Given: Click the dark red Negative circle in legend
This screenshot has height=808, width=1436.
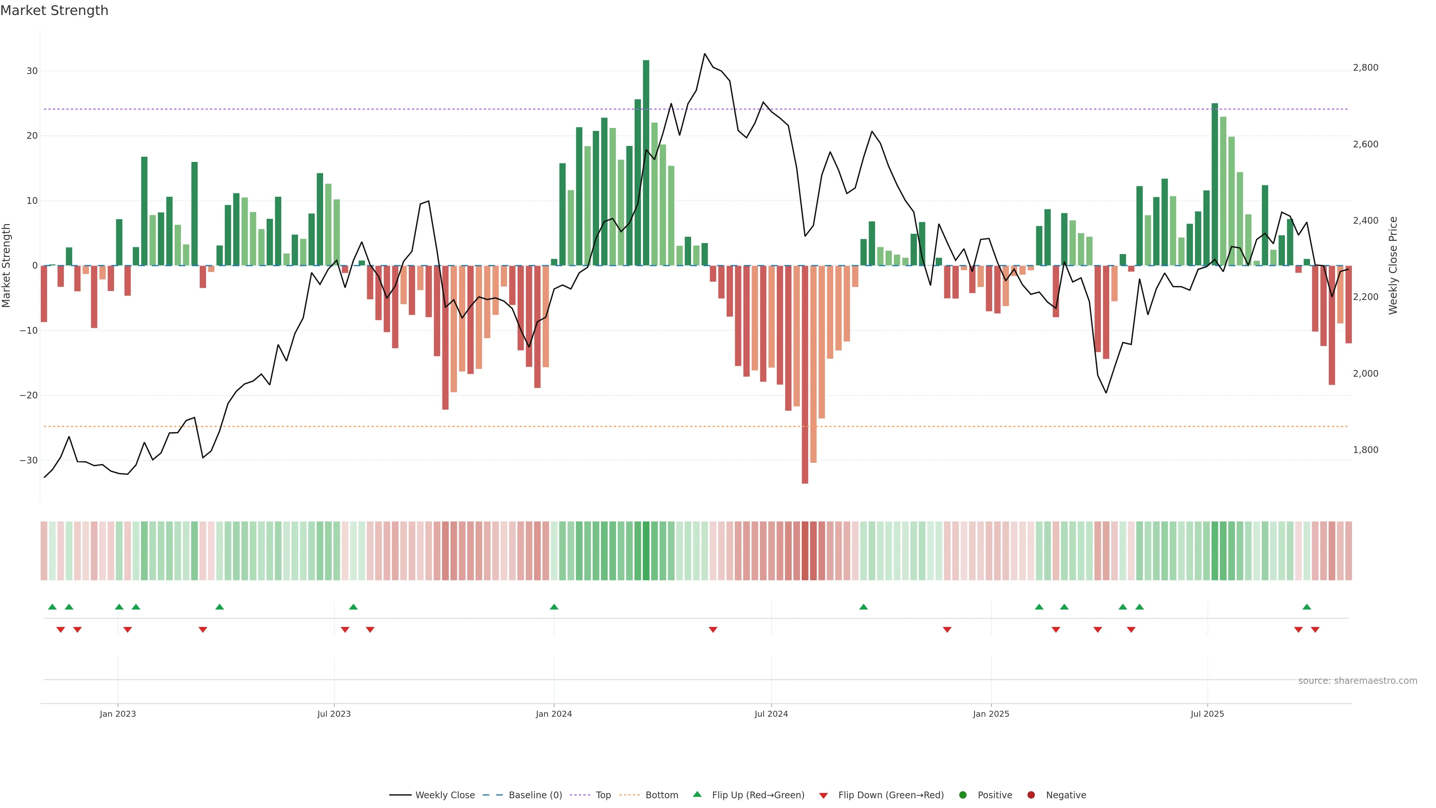Looking at the screenshot, I should pyautogui.click(x=1031, y=795).
